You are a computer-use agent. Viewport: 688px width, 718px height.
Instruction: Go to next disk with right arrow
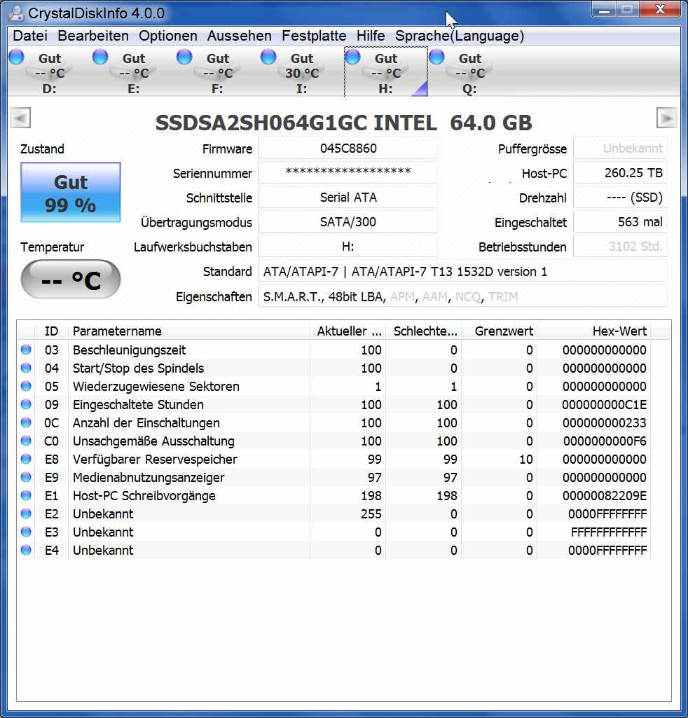coord(666,118)
